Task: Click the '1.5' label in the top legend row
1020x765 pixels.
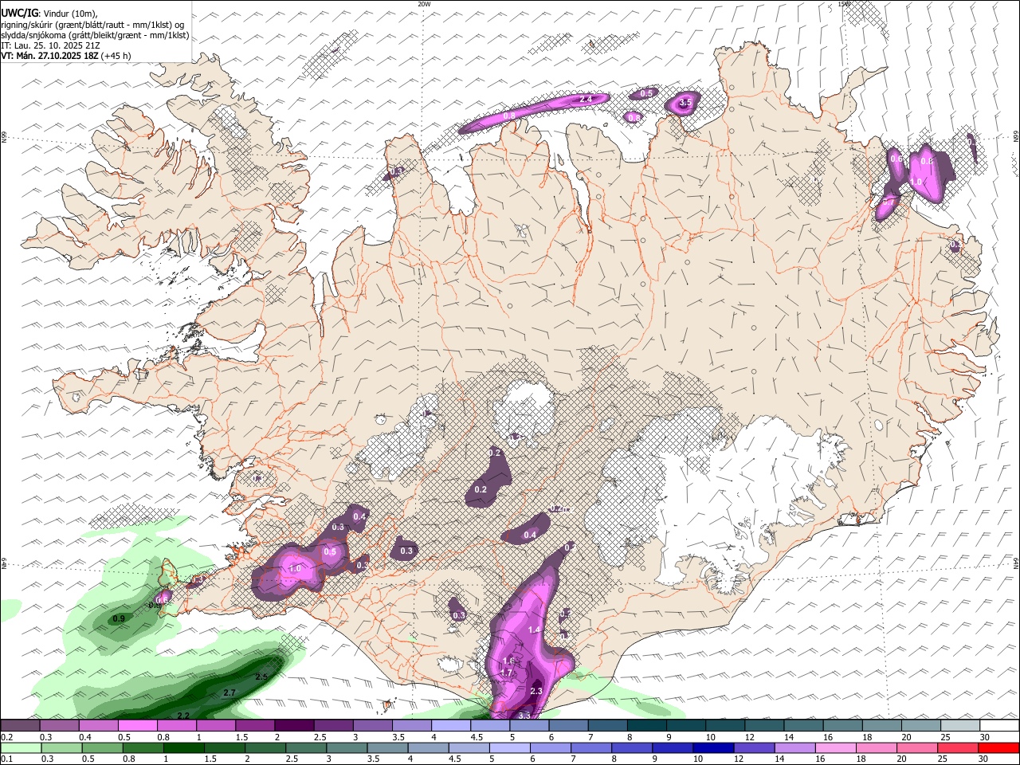Action: pyautogui.click(x=240, y=737)
